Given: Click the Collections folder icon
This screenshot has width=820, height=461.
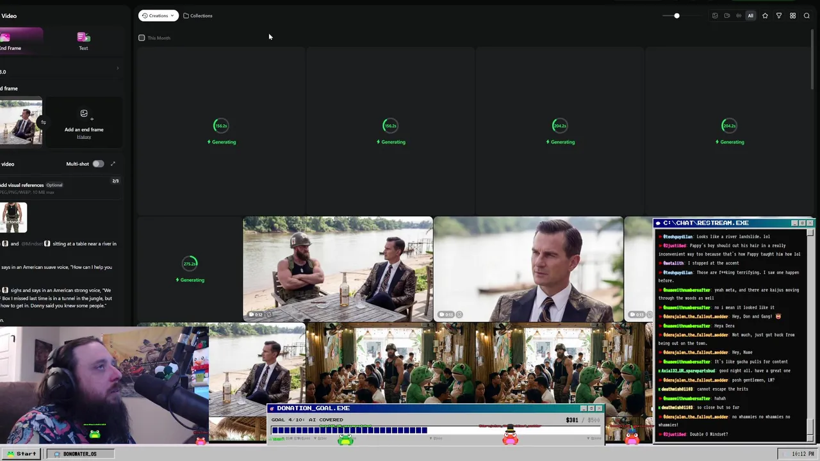Looking at the screenshot, I should point(186,15).
